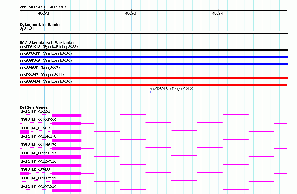This screenshot has height=194, width=297.
Task: Select the blue nsv6365306 variant bar
Action: pyautogui.click(x=154, y=64)
